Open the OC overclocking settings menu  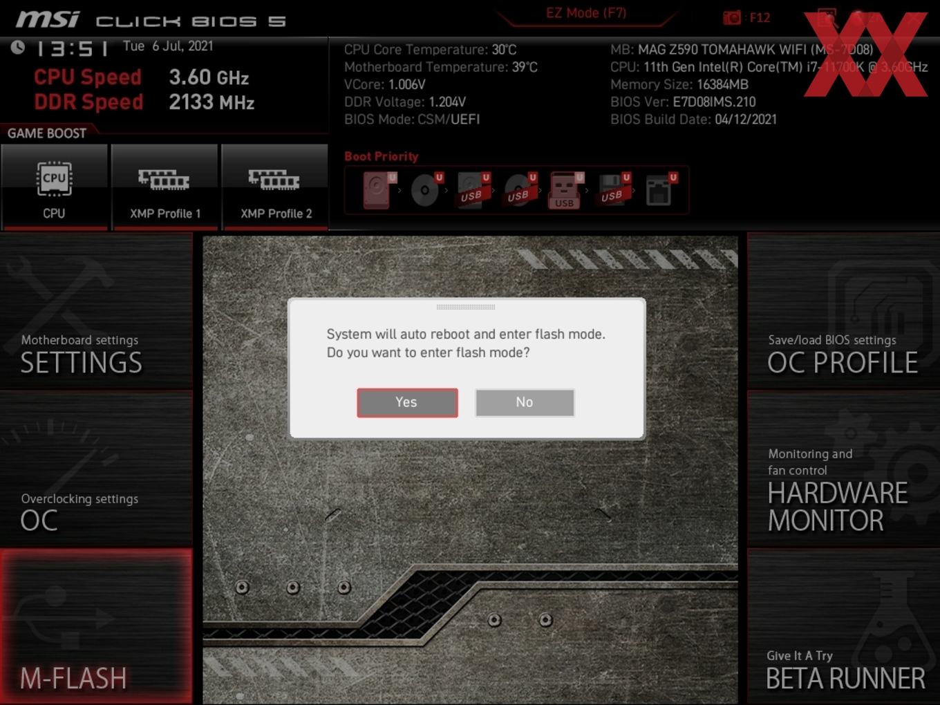click(x=96, y=469)
